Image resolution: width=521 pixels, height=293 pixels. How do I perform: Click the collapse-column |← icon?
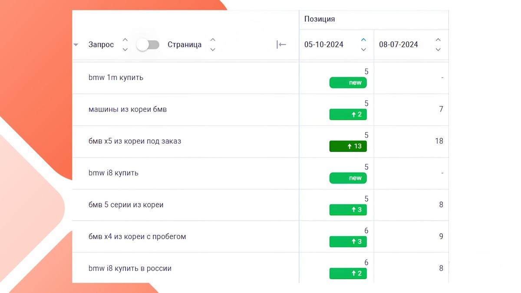(281, 44)
